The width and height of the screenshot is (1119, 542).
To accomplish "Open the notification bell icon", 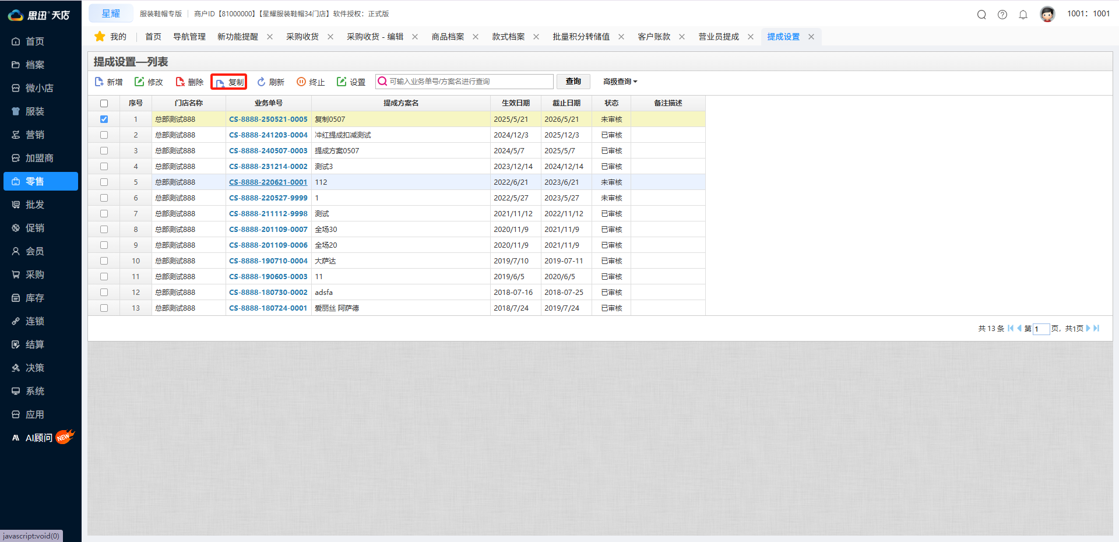I will [1023, 15].
